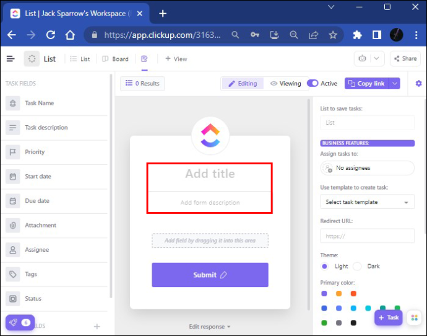Choose the black primary color swatch
This screenshot has height=336, width=427.
(353, 323)
